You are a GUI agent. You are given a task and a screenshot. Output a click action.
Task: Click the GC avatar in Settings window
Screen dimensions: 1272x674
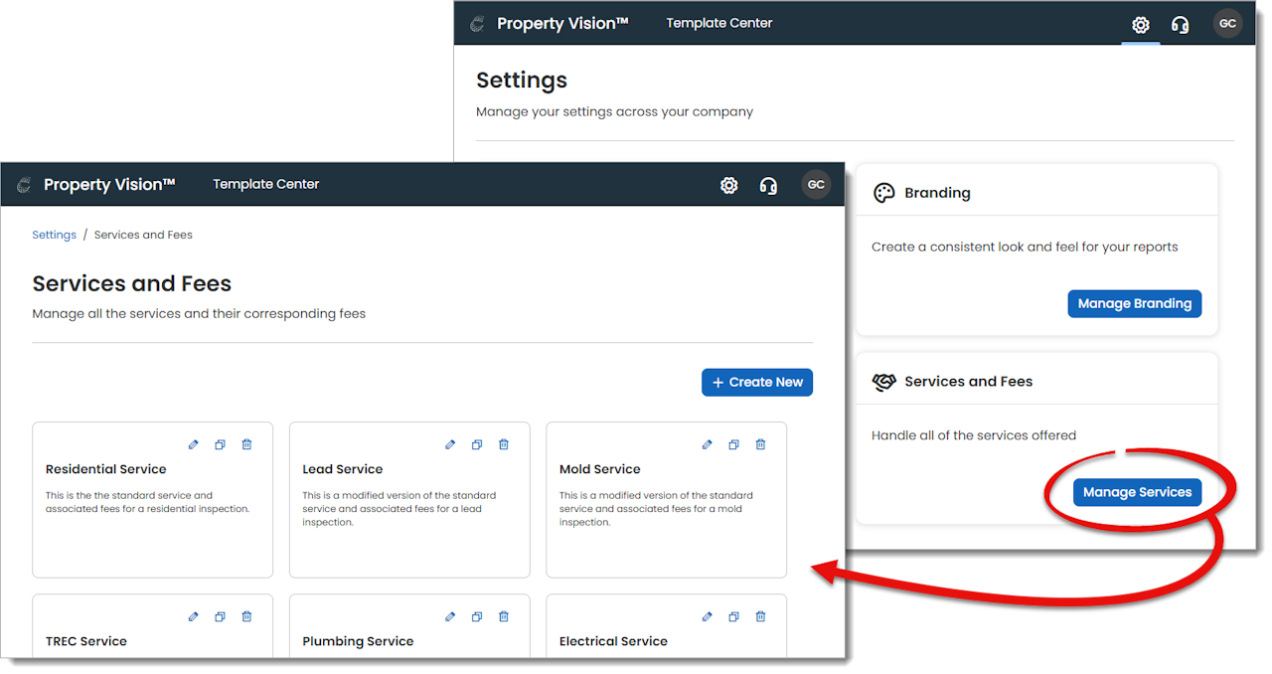pos(1228,23)
